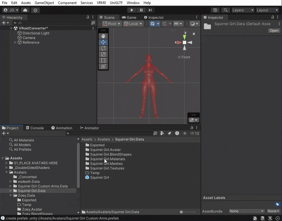Collapse the Zoey.Data folder
The height and width of the screenshot is (221, 282).
11,195
